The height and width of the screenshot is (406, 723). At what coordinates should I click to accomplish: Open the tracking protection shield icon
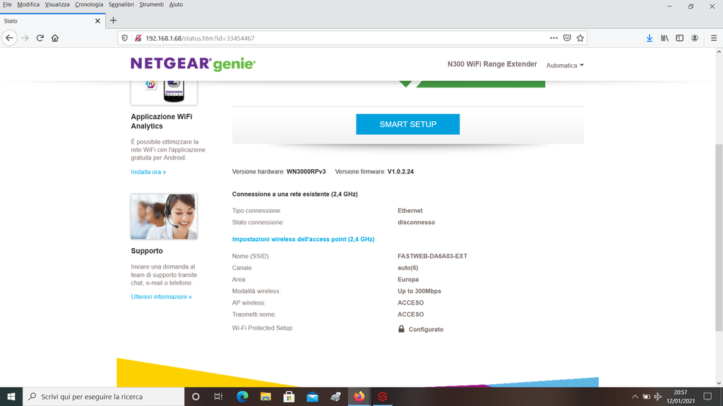click(x=124, y=38)
